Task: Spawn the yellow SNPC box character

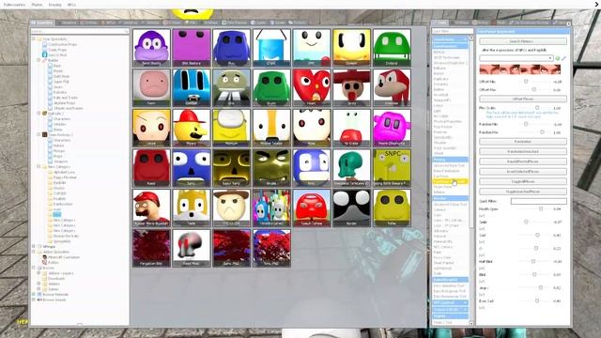Action: (x=392, y=168)
